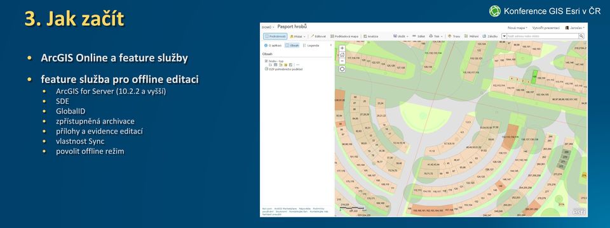Image resolution: width=610 pixels, height=228 pixels.
Task: Switch to the O aplikaci tab
Action: point(273,46)
